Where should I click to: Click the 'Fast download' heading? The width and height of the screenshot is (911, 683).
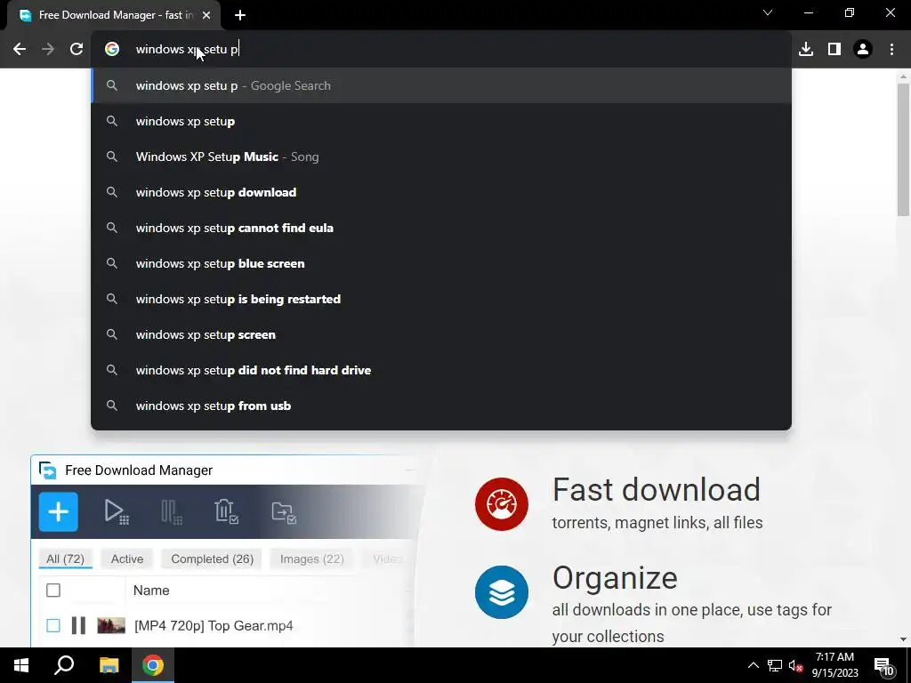pos(656,490)
